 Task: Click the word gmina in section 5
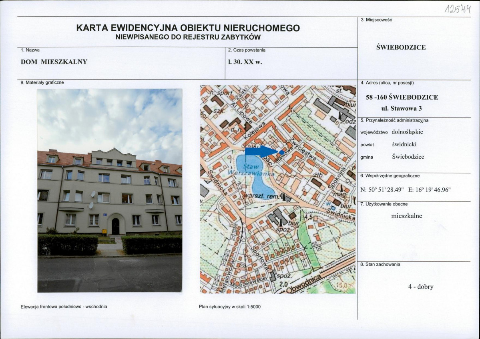click(x=367, y=158)
